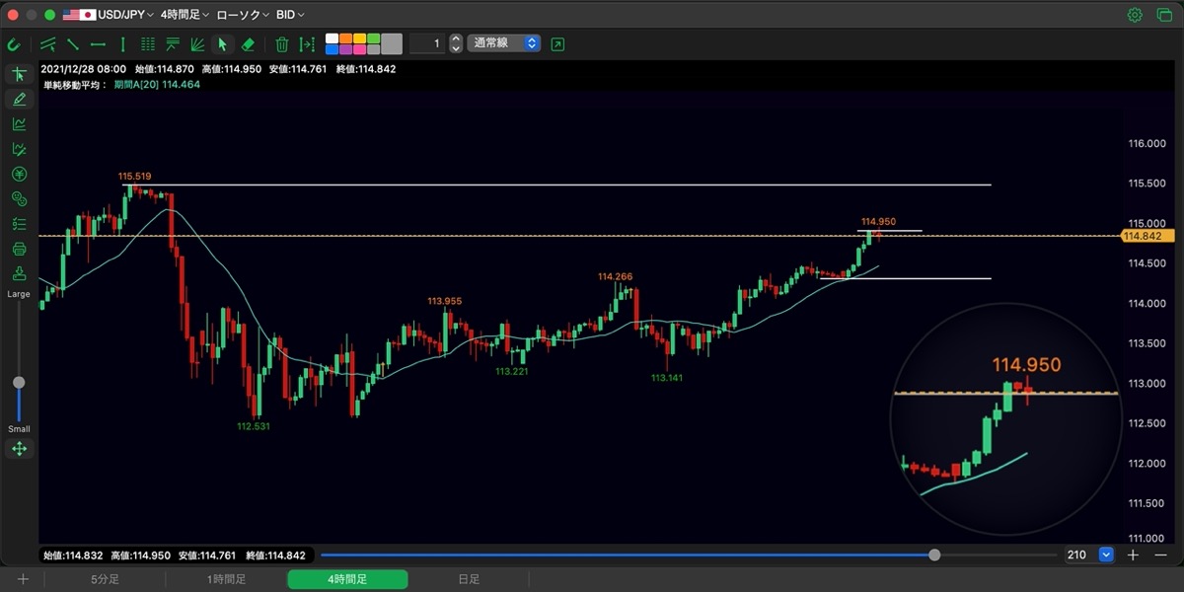Open the green settings gear icon
This screenshot has height=592, width=1184.
1136,15
